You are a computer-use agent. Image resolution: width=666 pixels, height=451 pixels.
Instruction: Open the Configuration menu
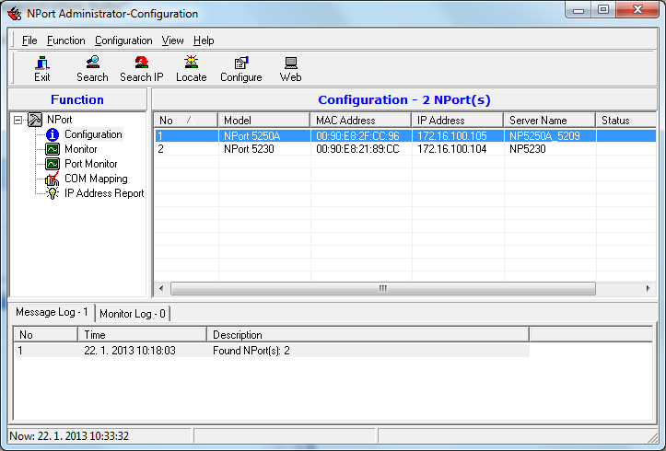123,40
